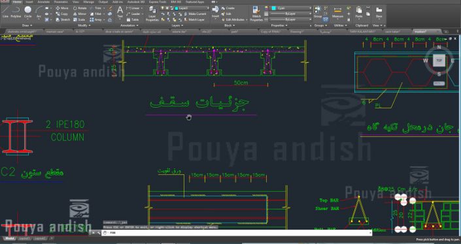Click the N direction on ViewCube compass
Viewport: 461px width, 244px height.
pyautogui.click(x=439, y=47)
